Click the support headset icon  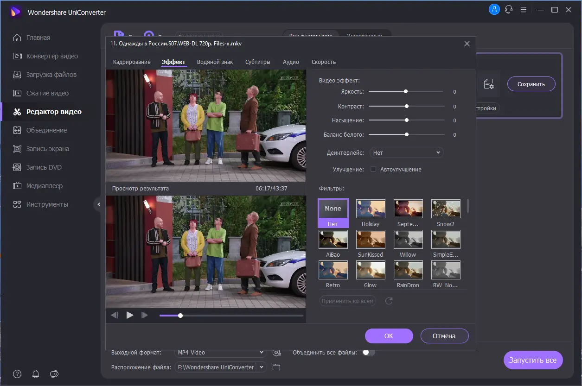tap(509, 9)
